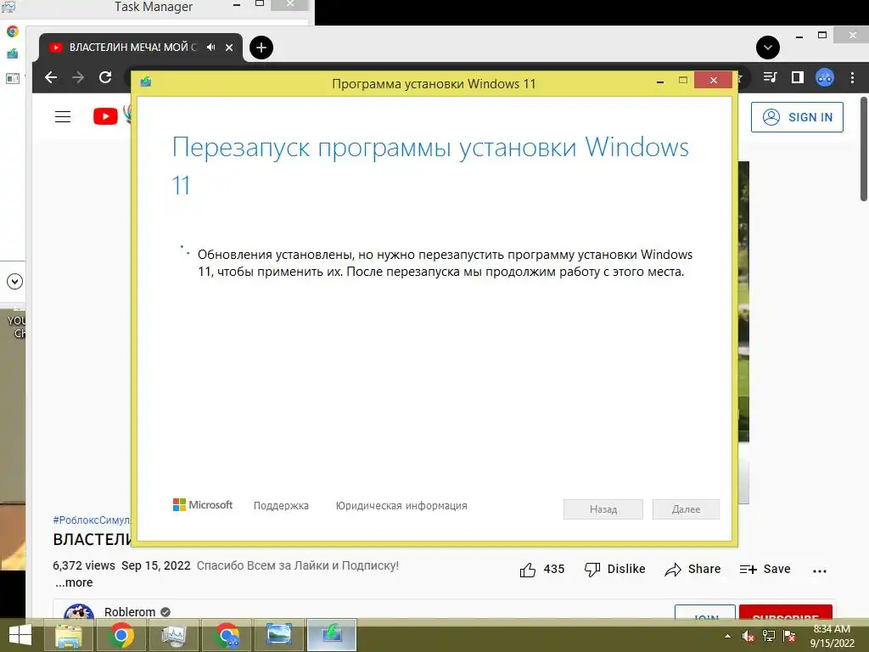Click the YouTube page vertical scrollbar
This screenshot has width=869, height=652.
pyautogui.click(x=863, y=149)
